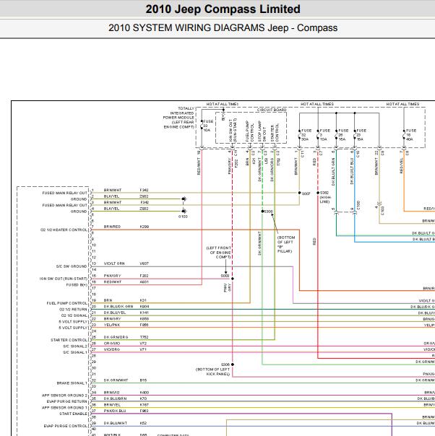Image resolution: width=435 pixels, height=436 pixels.
Task: Click the 'S/C SIGNAL 1' pin label
Action: (x=75, y=352)
